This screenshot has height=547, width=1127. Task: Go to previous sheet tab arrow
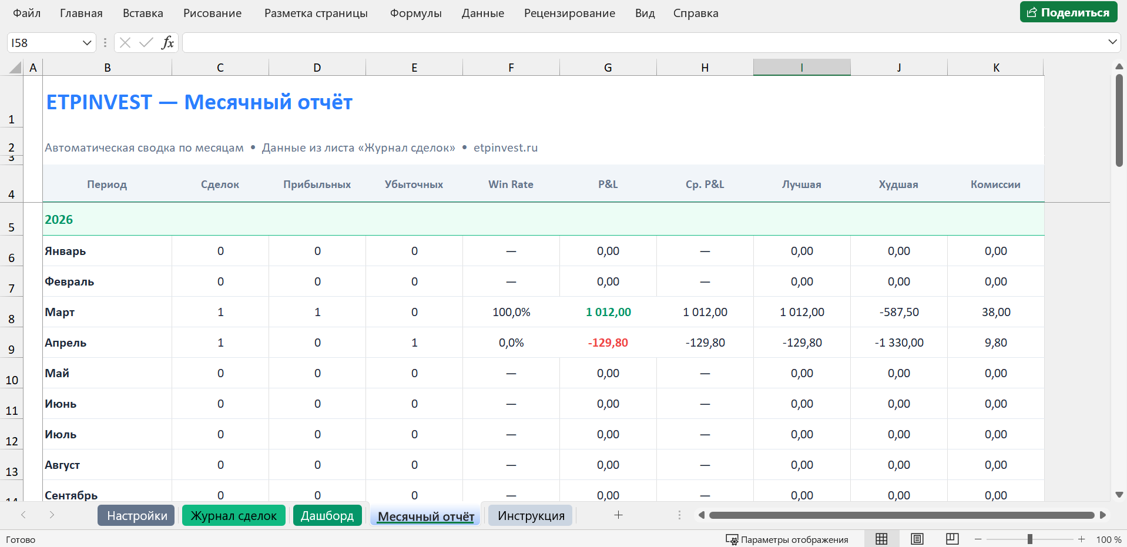(24, 515)
